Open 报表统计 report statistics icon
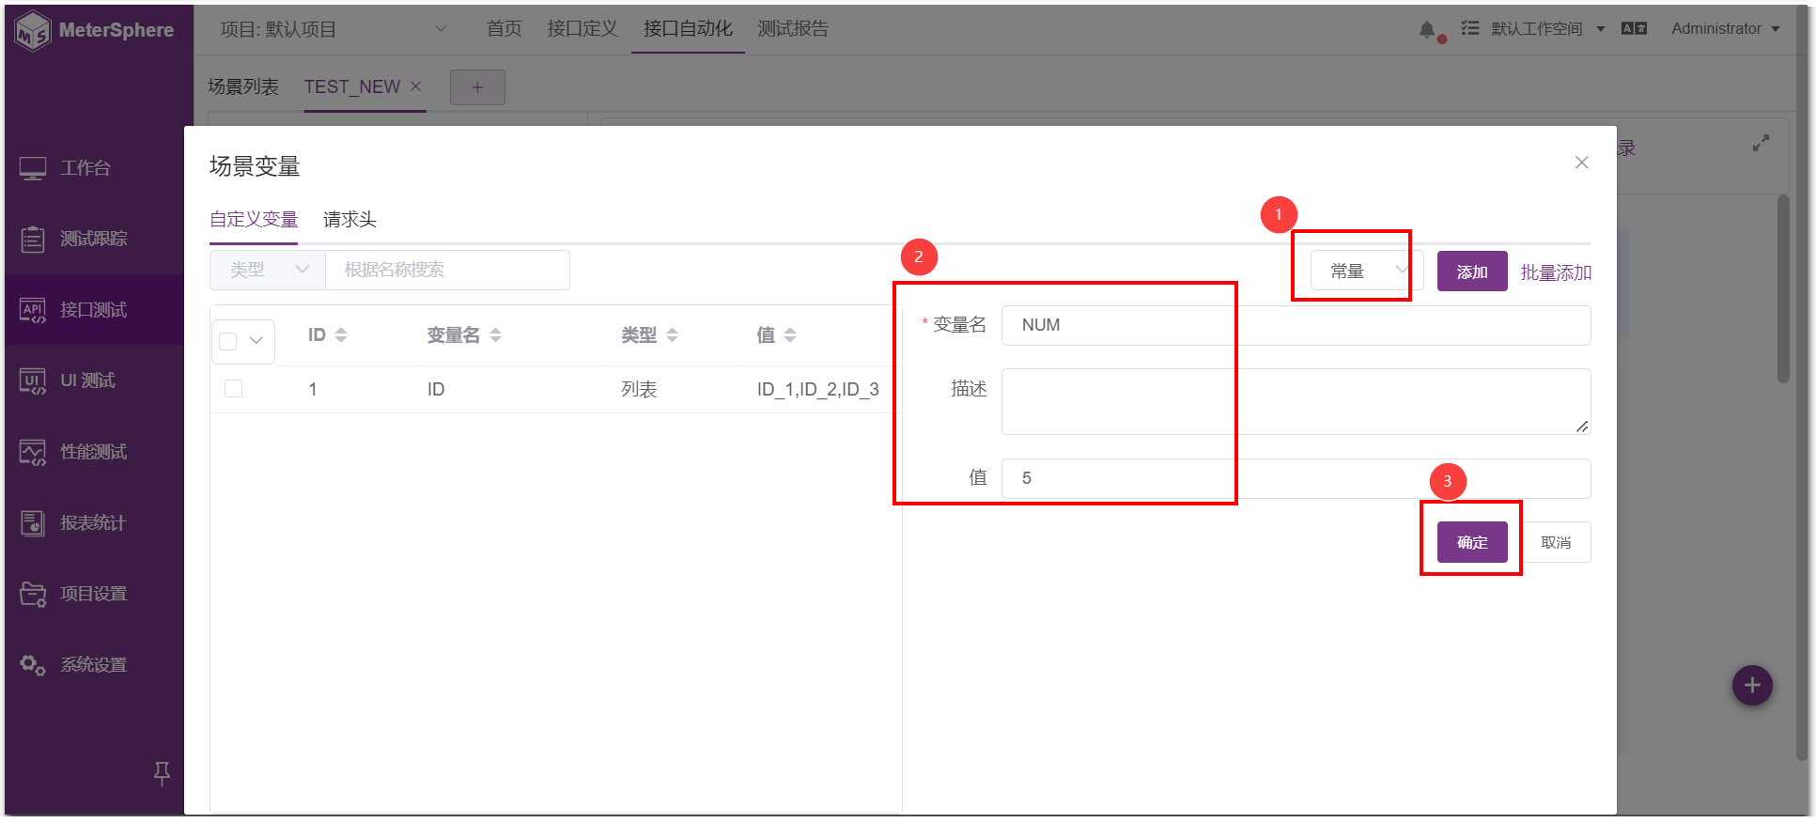Screen dimensions: 1816x823 tap(33, 523)
